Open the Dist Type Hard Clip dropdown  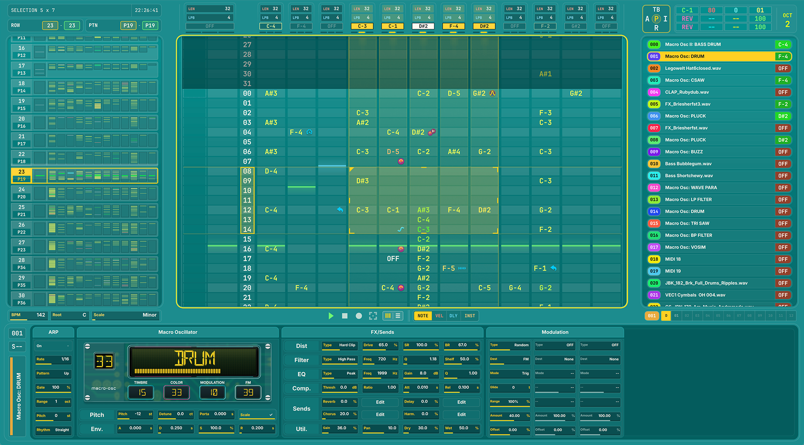(339, 345)
